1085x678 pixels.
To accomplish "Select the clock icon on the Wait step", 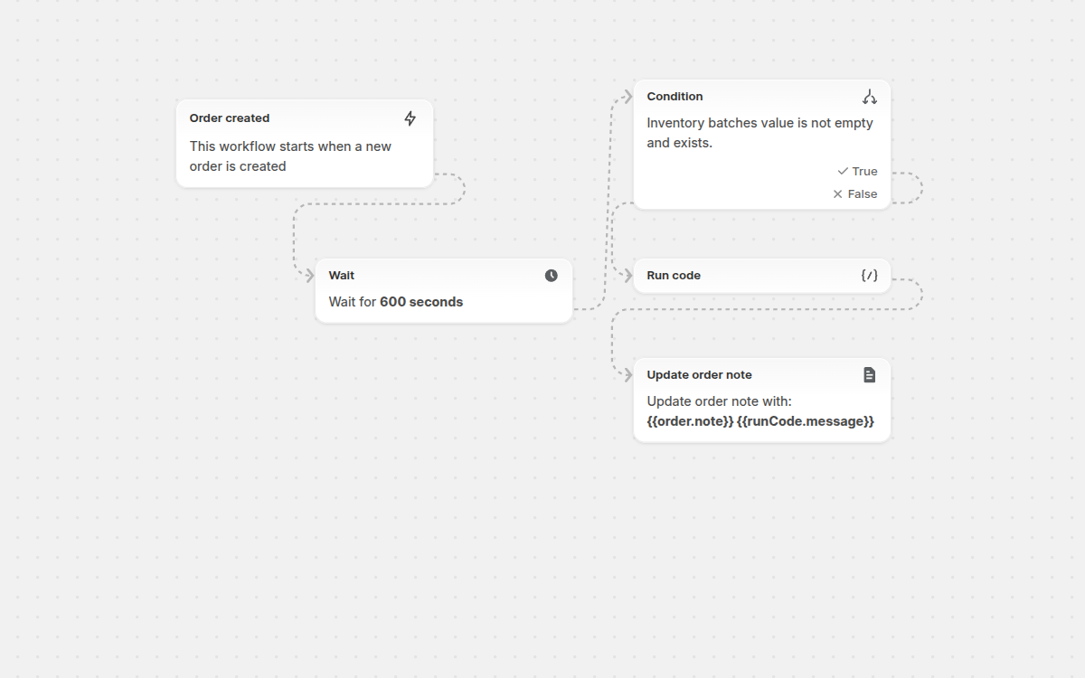I will coord(551,275).
